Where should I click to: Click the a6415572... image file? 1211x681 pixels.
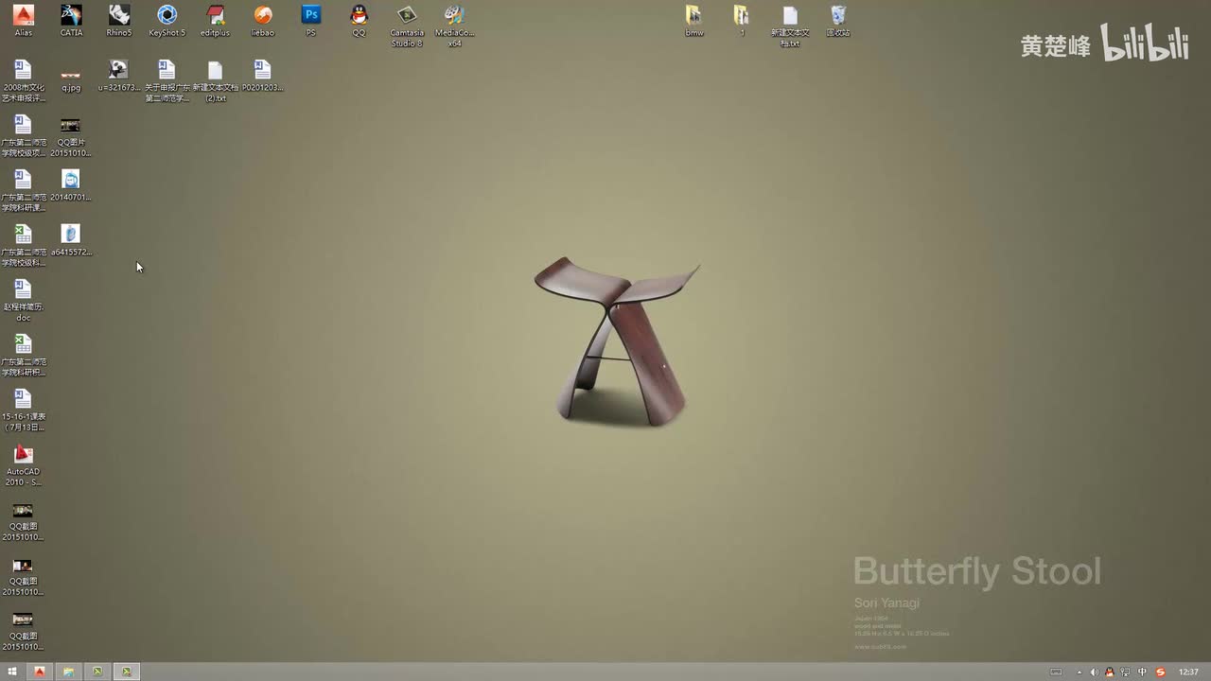(x=71, y=240)
